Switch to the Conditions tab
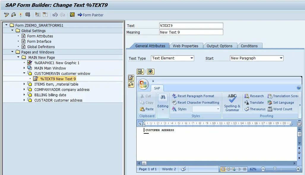The width and height of the screenshot is (305, 175). click(x=249, y=46)
